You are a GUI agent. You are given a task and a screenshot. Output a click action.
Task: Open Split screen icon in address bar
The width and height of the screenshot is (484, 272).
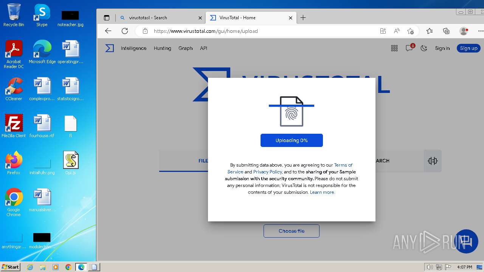pyautogui.click(x=383, y=31)
